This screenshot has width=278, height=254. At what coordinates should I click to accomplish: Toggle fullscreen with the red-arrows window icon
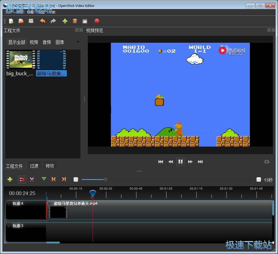coord(85,21)
